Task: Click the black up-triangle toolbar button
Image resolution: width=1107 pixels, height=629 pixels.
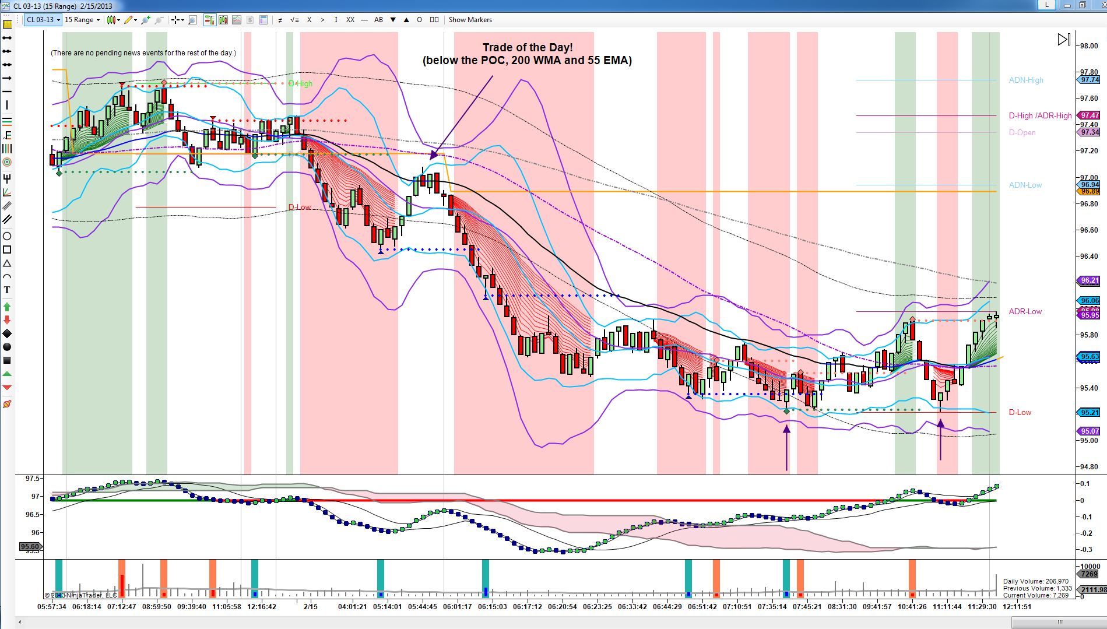Action: 406,20
